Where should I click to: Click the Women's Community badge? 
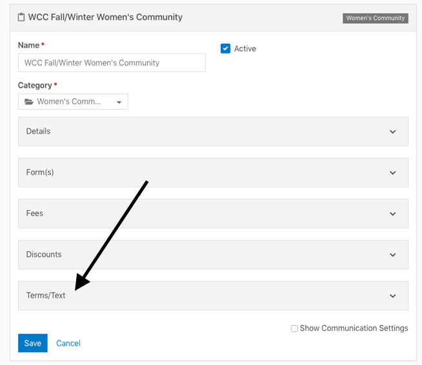375,18
